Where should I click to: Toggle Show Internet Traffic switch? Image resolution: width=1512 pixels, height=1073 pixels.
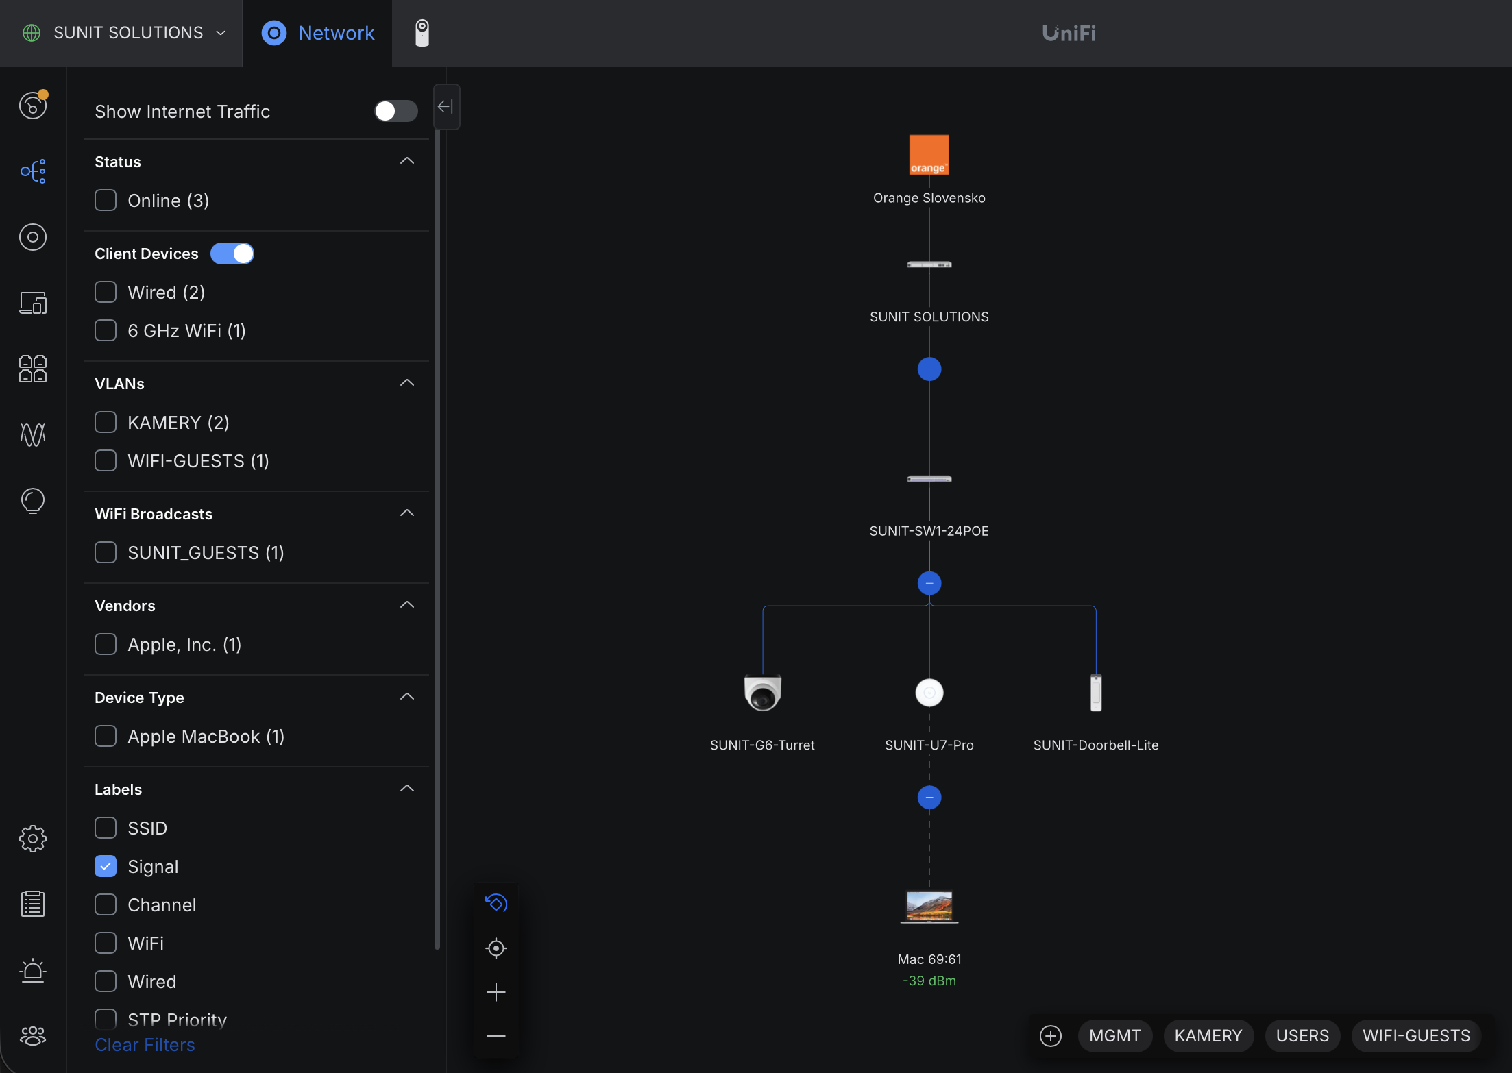pyautogui.click(x=395, y=111)
